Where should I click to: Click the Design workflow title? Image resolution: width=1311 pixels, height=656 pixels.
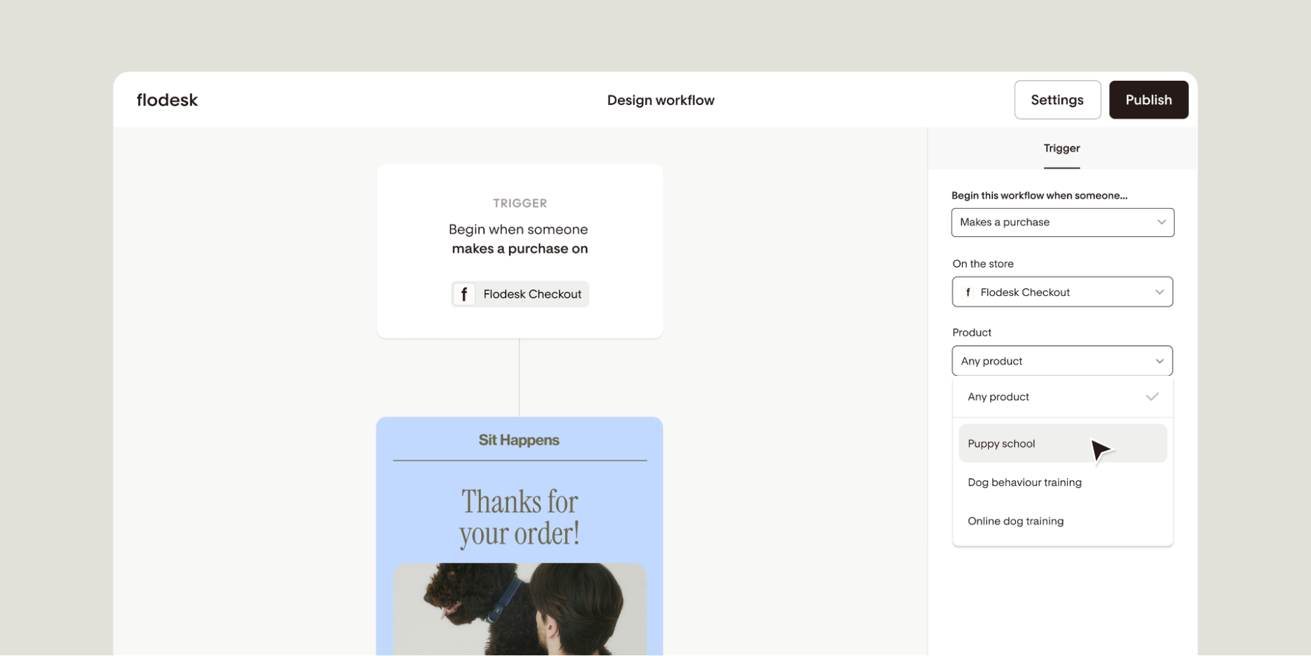point(660,100)
